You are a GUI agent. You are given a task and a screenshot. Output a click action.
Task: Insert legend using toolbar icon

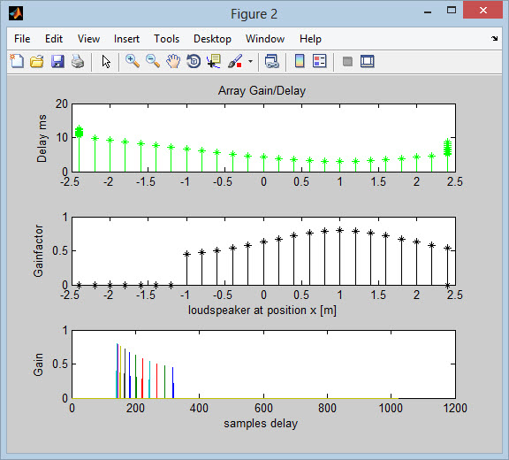(320, 61)
